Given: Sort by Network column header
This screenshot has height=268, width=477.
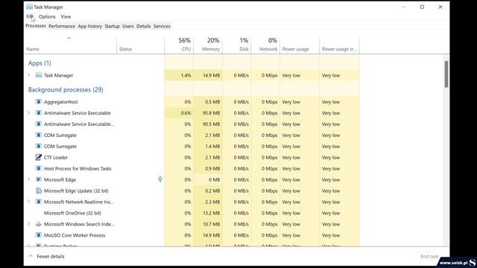Looking at the screenshot, I should tap(265, 45).
